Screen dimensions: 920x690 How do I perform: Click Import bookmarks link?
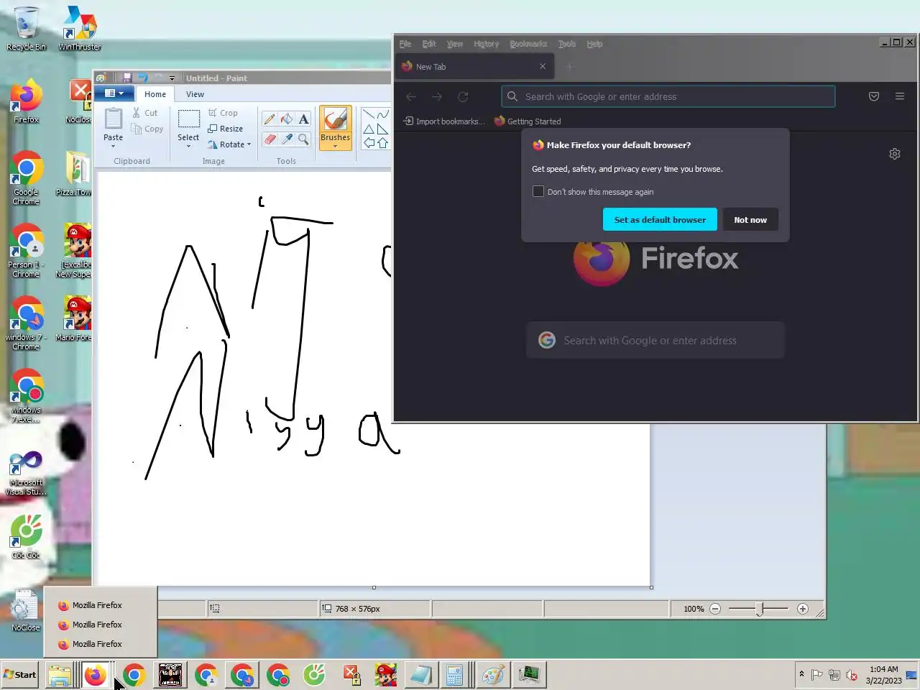click(x=444, y=121)
